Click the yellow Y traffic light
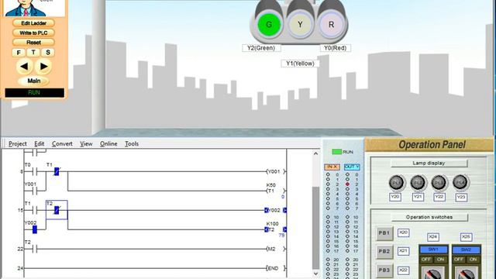Viewport: 496px width, 279px height. coord(300,24)
